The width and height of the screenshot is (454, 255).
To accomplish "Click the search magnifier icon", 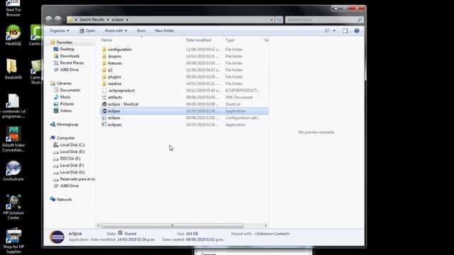I will click(x=360, y=20).
